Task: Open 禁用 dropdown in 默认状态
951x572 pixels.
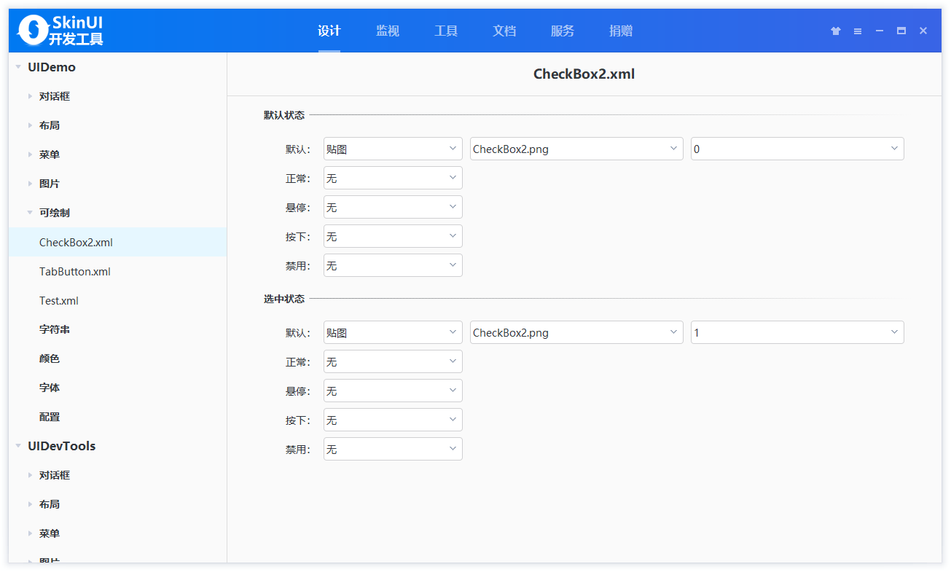Action: pos(393,265)
